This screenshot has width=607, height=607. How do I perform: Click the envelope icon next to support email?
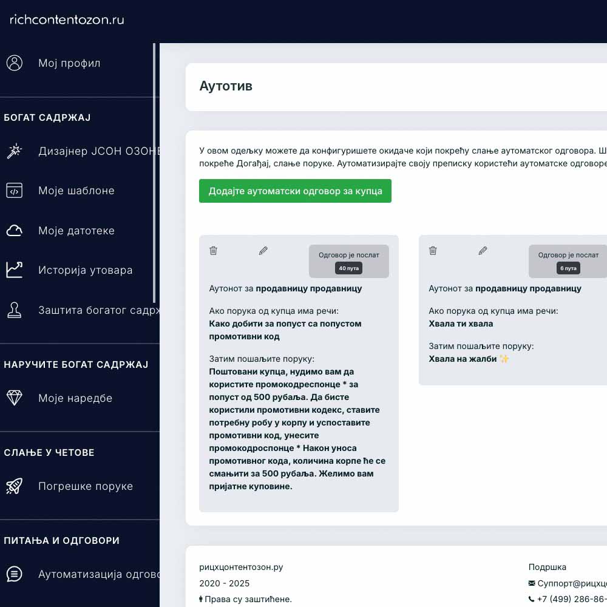click(x=532, y=583)
